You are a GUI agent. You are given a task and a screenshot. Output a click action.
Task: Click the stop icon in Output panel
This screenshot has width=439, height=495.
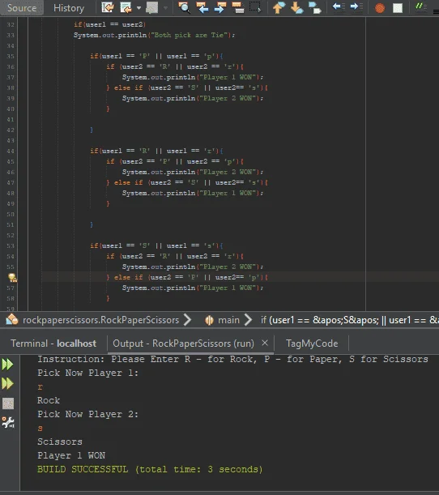coord(8,403)
